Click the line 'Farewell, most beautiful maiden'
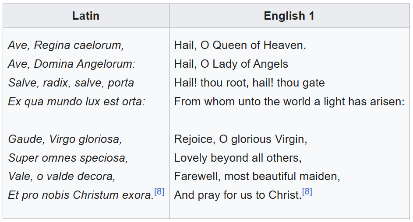413x222 pixels. [257, 177]
